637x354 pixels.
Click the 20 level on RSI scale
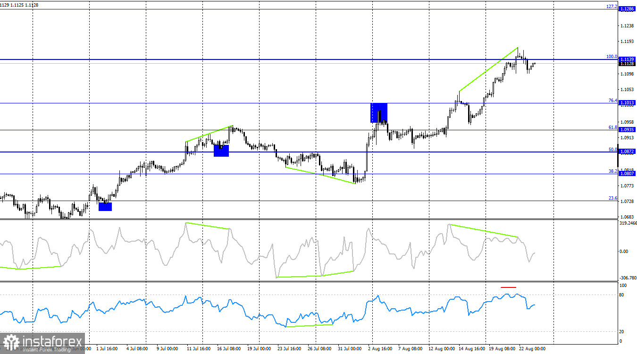tap(622, 332)
